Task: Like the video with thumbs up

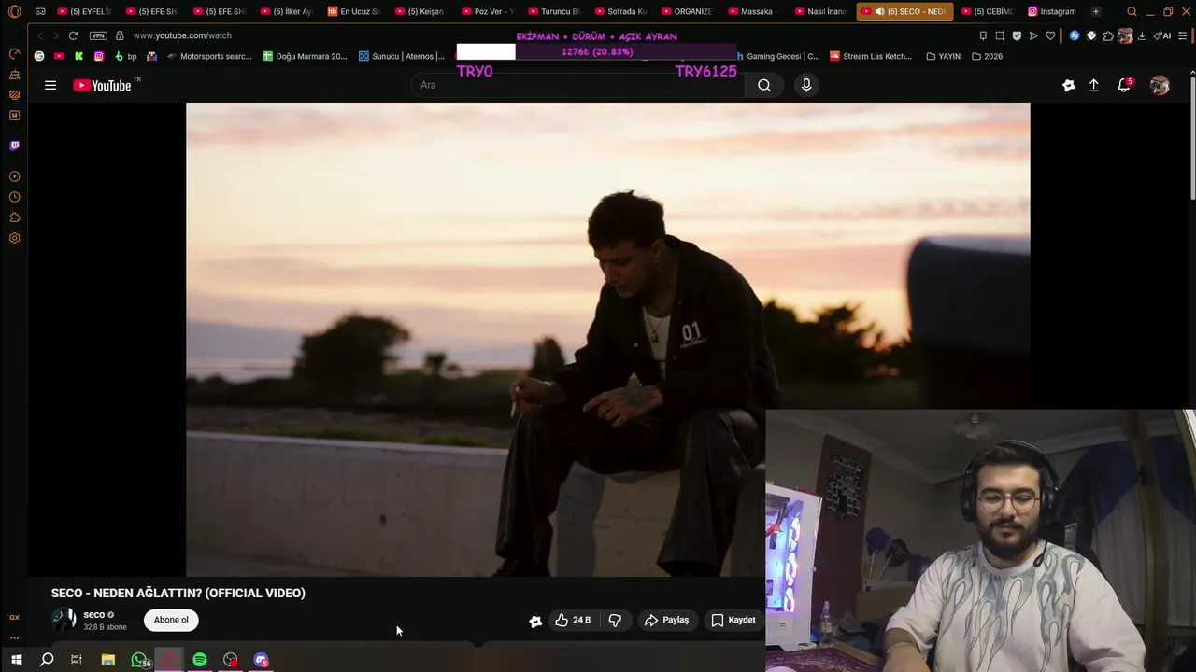Action: [573, 620]
